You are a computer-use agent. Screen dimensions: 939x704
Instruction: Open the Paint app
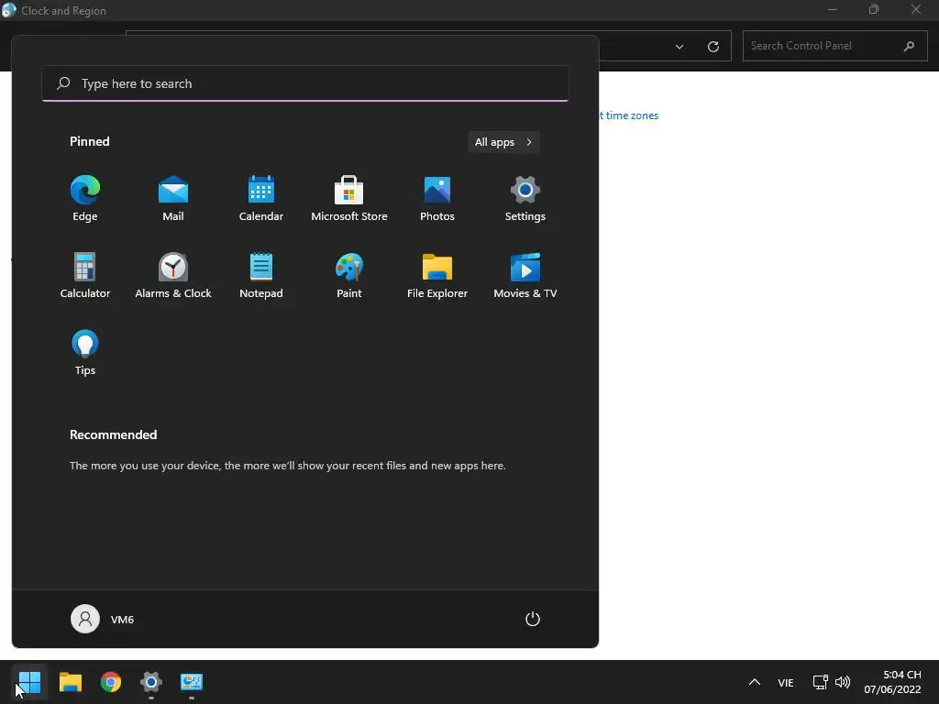(349, 276)
